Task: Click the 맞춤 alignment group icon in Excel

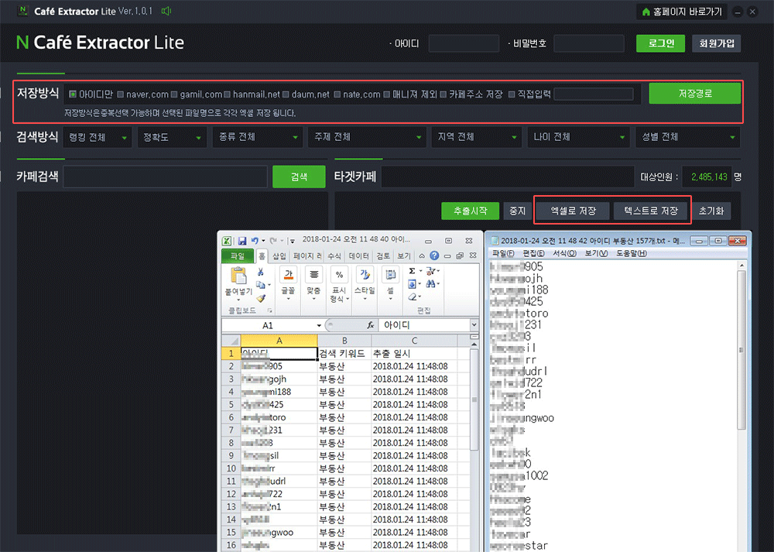Action: (314, 275)
